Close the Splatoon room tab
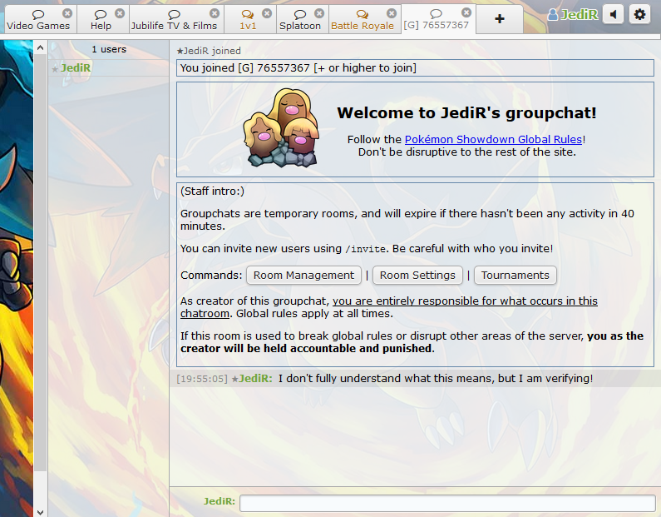This screenshot has height=517, width=661. pyautogui.click(x=321, y=13)
